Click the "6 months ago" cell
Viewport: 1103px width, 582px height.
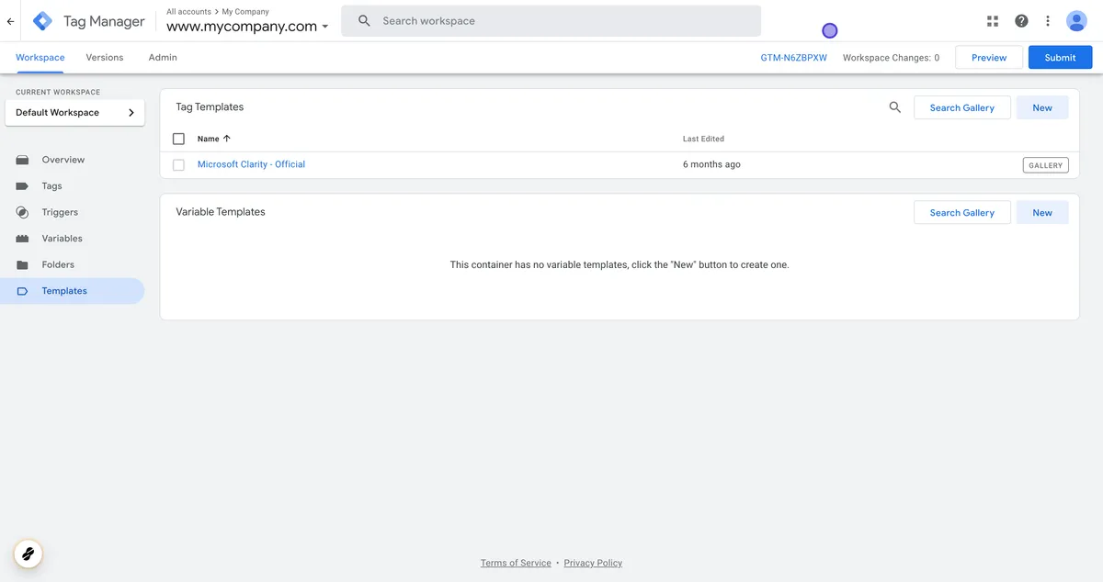[711, 164]
